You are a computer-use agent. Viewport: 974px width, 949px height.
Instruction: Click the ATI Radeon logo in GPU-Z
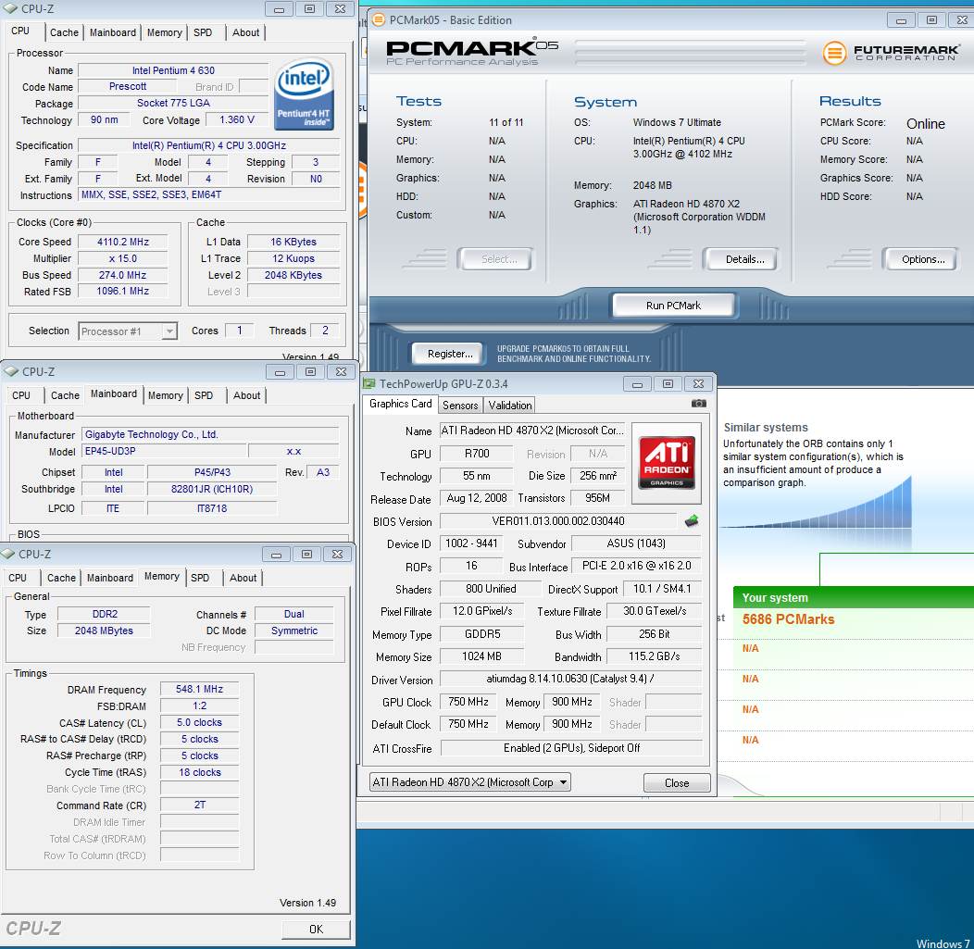click(667, 463)
